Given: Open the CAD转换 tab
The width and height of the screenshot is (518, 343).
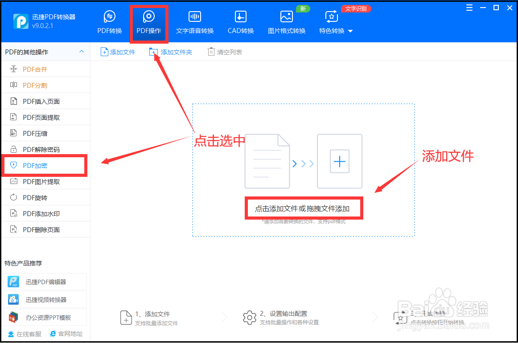Looking at the screenshot, I should coord(241,22).
